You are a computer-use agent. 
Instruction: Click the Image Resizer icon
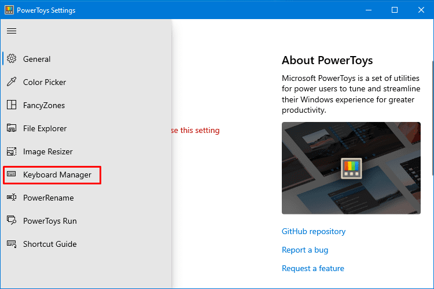click(x=12, y=151)
